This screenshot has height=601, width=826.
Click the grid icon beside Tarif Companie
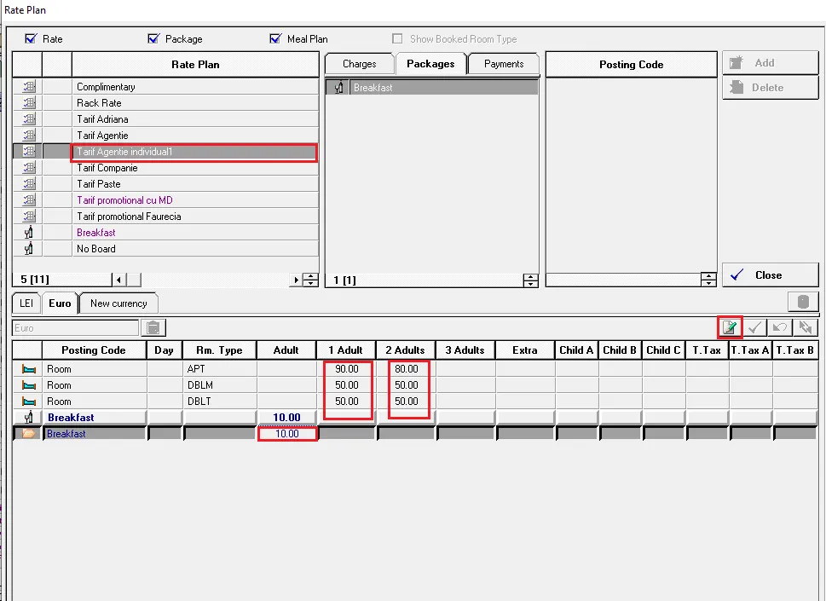coord(29,167)
